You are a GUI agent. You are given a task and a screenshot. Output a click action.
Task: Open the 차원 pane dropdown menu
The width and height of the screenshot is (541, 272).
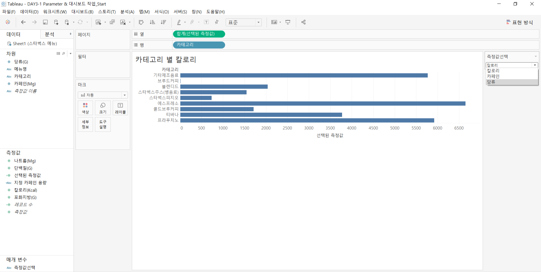pos(70,53)
